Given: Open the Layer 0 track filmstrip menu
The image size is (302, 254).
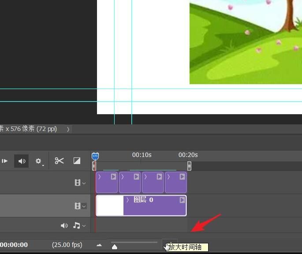Looking at the screenshot, I should pyautogui.click(x=80, y=206).
